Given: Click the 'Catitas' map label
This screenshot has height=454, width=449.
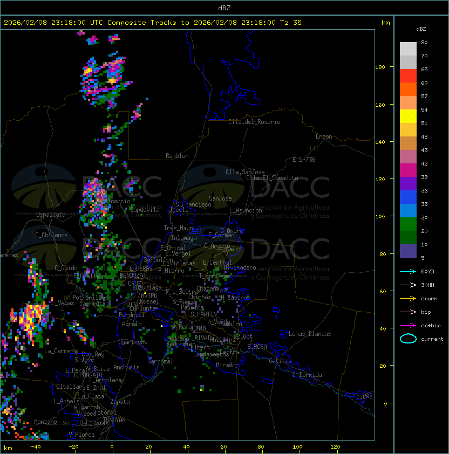Looking at the screenshot, I should (x=280, y=361).
